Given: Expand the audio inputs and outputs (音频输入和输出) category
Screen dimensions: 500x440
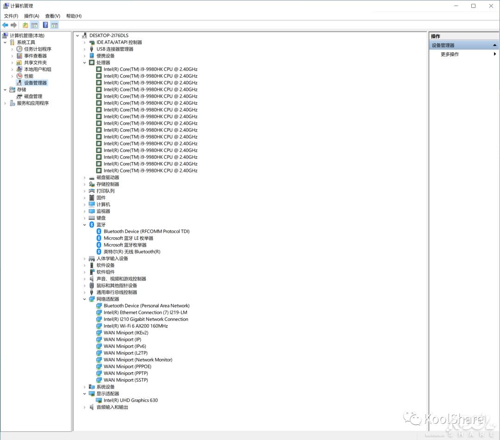Looking at the screenshot, I should (x=85, y=408).
